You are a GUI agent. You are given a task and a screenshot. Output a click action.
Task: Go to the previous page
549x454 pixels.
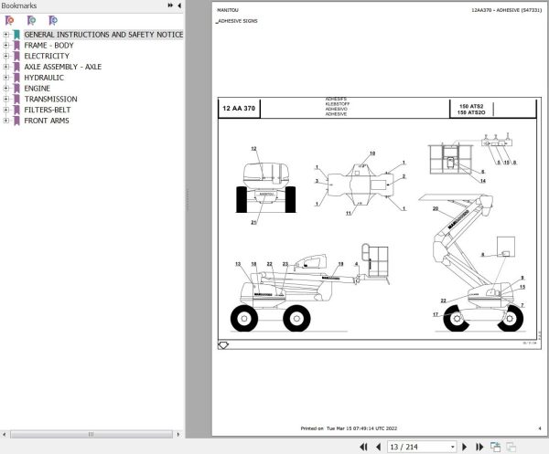point(378,447)
